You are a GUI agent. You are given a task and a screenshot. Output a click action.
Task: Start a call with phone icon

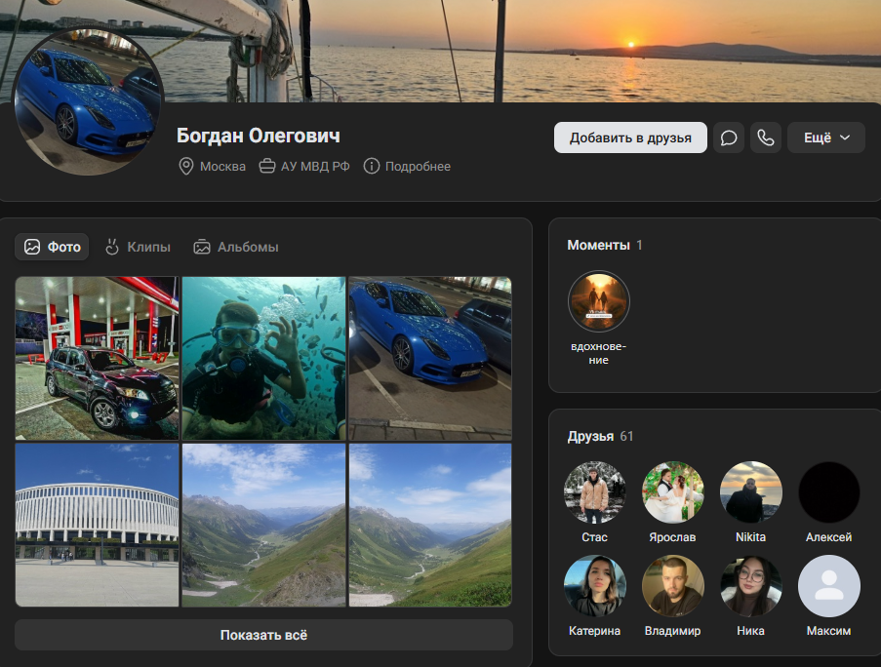point(766,137)
